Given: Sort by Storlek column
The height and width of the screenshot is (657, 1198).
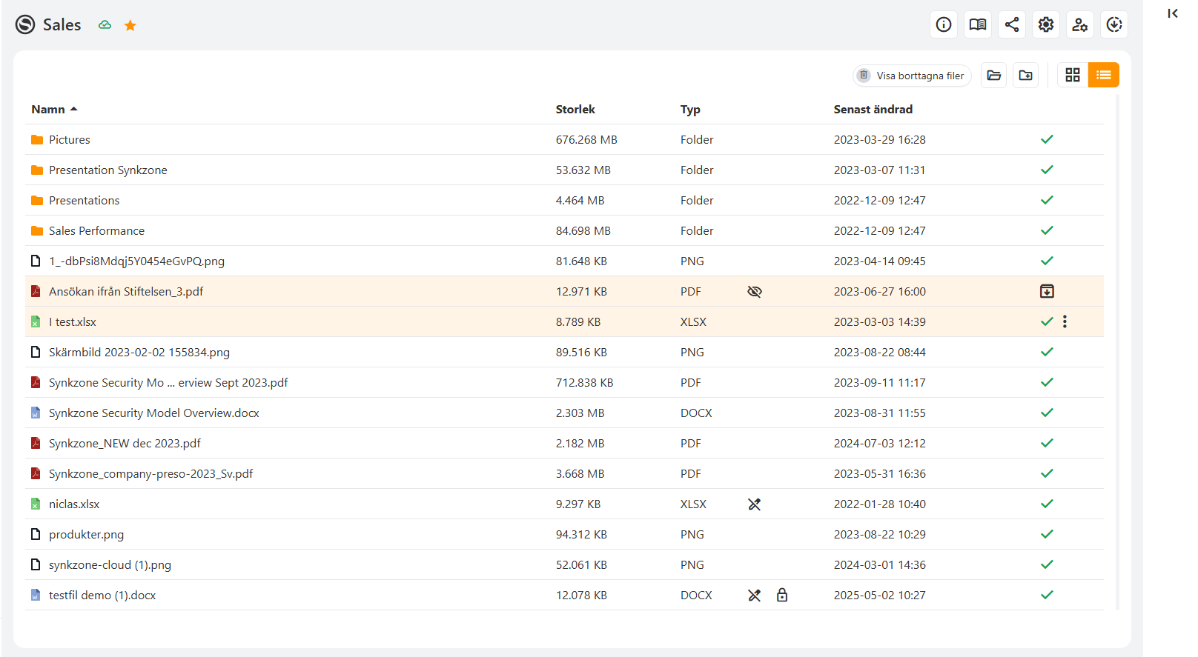Looking at the screenshot, I should [575, 109].
